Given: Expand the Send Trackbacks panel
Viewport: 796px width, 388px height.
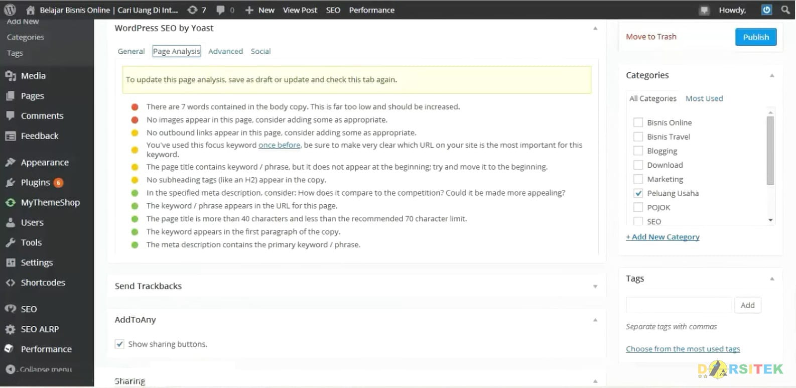Looking at the screenshot, I should pos(595,287).
